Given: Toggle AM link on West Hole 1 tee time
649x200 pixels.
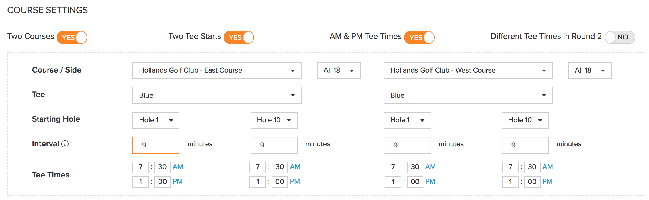Looking at the screenshot, I should point(431,167).
